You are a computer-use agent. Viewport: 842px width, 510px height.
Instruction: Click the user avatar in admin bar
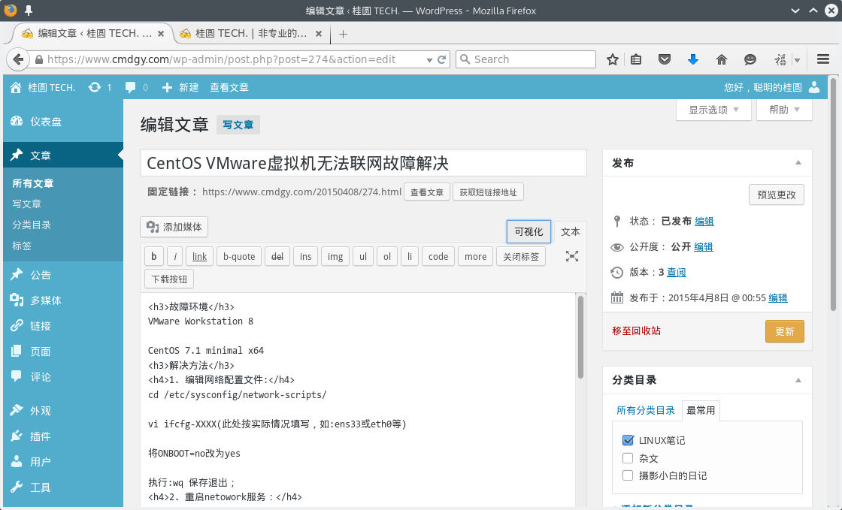815,87
